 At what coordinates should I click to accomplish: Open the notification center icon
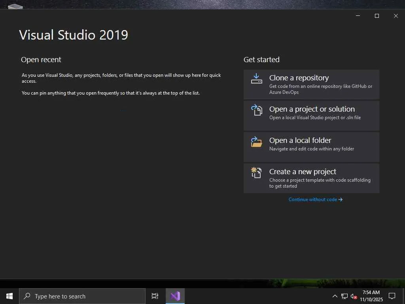click(392, 296)
